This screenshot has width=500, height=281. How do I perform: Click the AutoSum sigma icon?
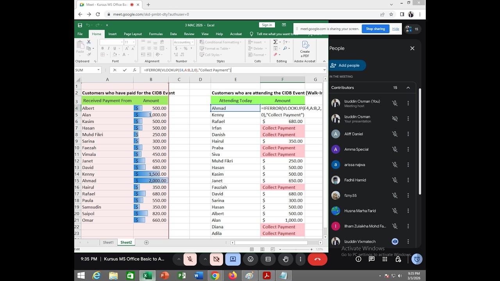[275, 42]
